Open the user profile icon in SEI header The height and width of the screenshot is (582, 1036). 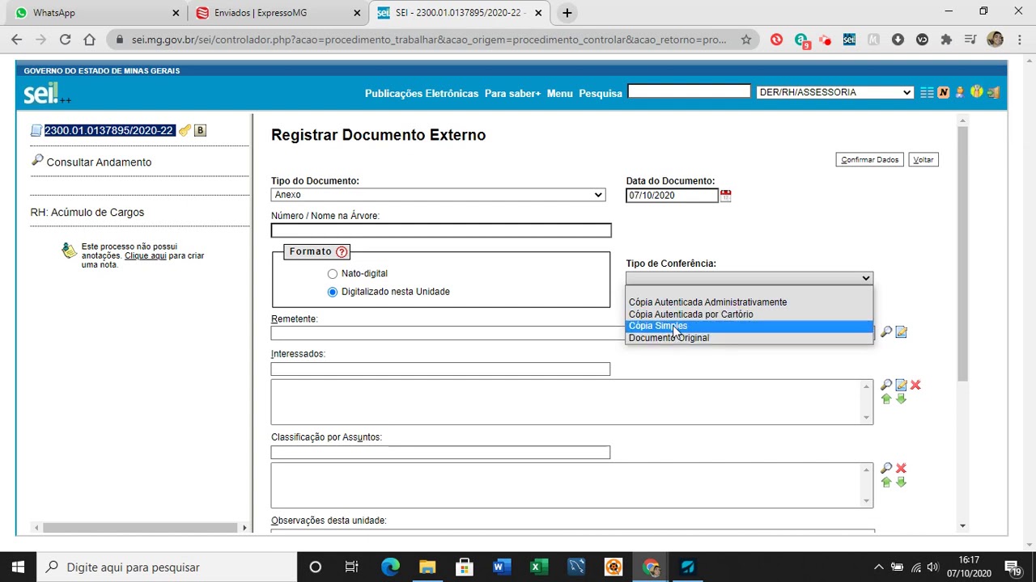tap(960, 92)
